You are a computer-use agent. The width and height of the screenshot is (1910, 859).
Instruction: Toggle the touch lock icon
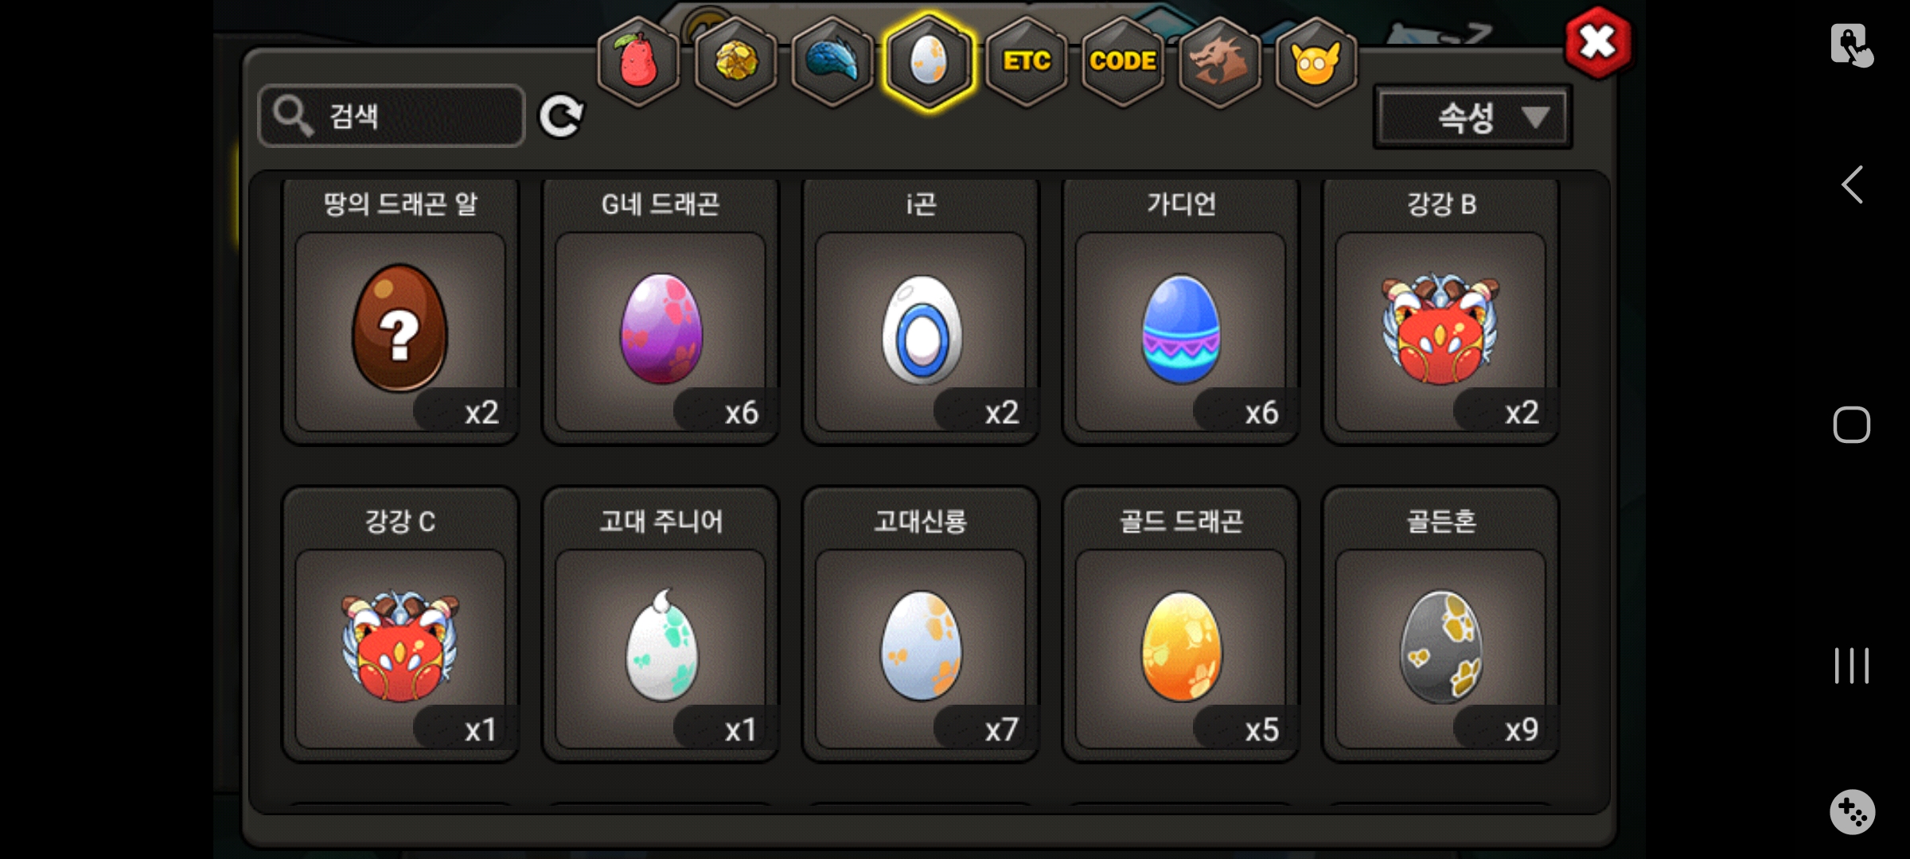click(1852, 45)
